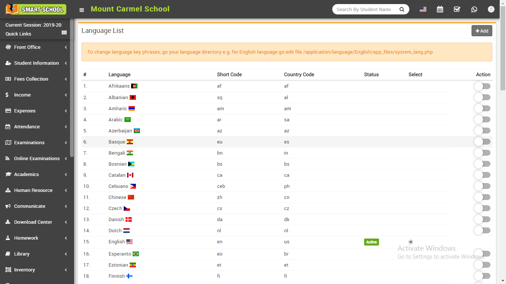506x284 pixels.
Task: Open the calendar icon in top bar
Action: point(440,10)
